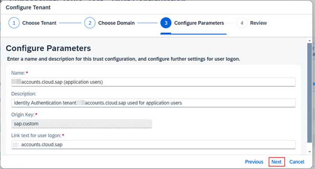Select the Configure Parameters step label
The width and height of the screenshot is (315, 169).
[199, 23]
